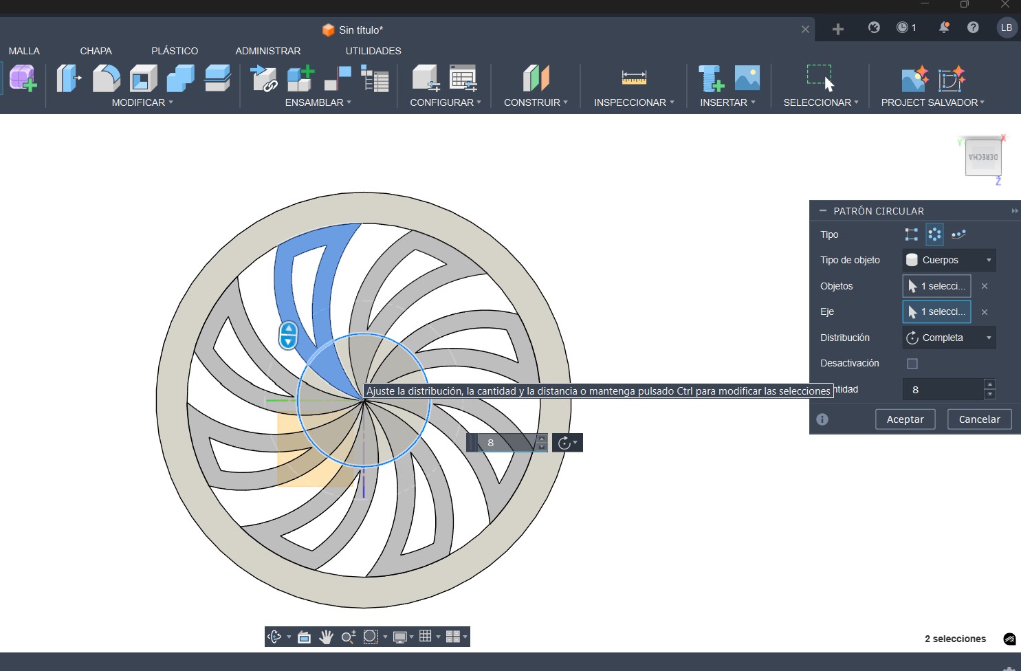Activate the Orbit tool
The height and width of the screenshot is (671, 1021).
pyautogui.click(x=274, y=637)
